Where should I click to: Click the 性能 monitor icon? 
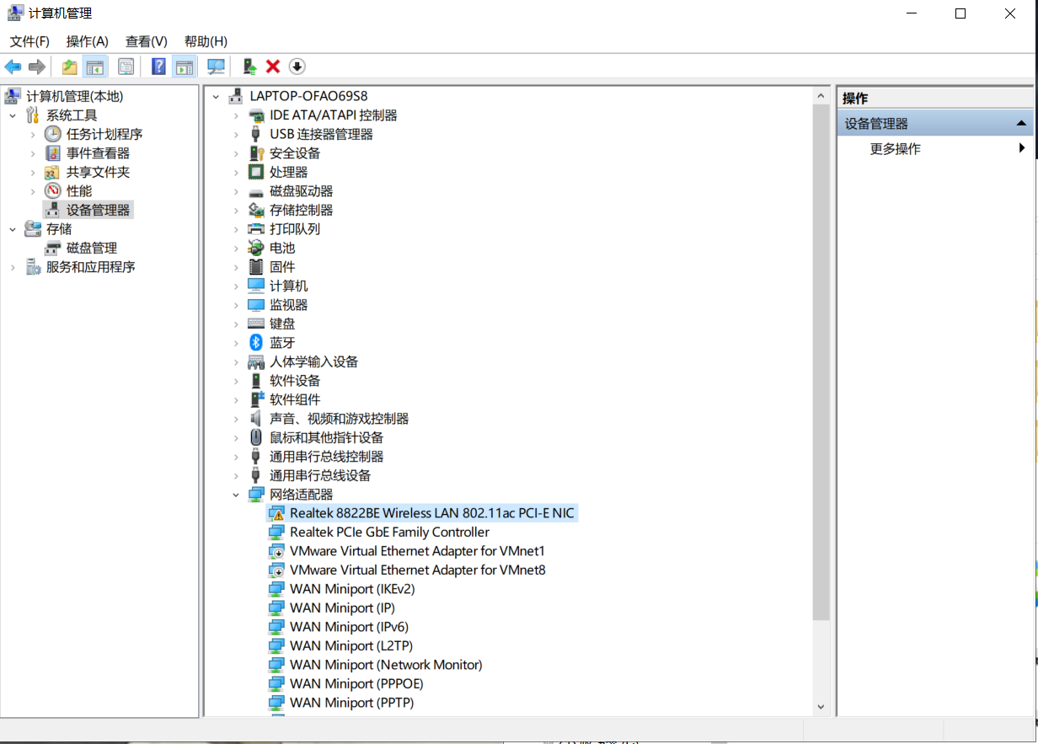pyautogui.click(x=53, y=191)
